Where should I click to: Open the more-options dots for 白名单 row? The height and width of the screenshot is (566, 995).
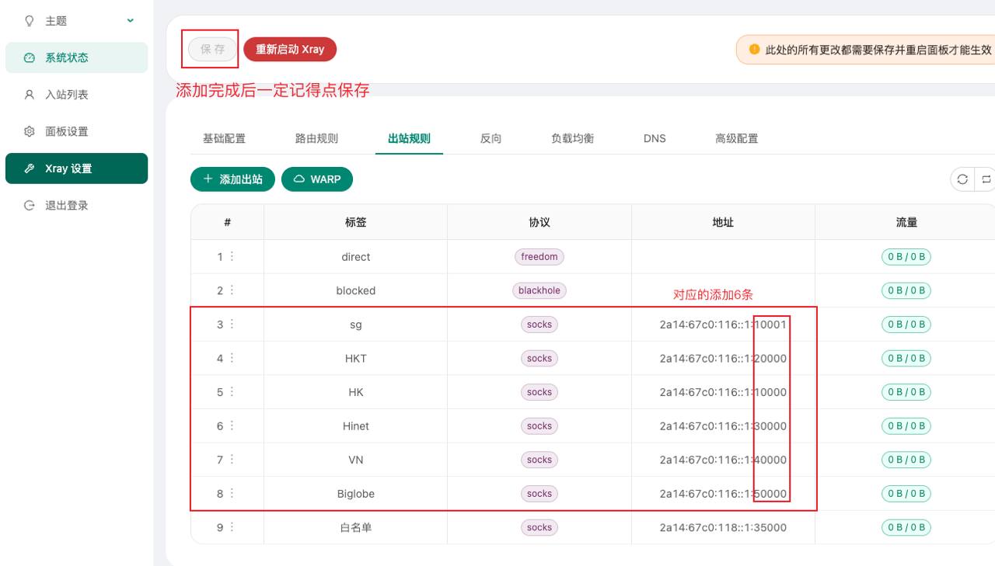click(232, 527)
